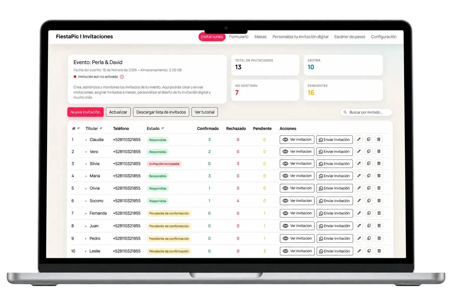The width and height of the screenshot is (452, 301).
Task: Expand Leslie's row disclosure arrow
Action: tap(86, 251)
